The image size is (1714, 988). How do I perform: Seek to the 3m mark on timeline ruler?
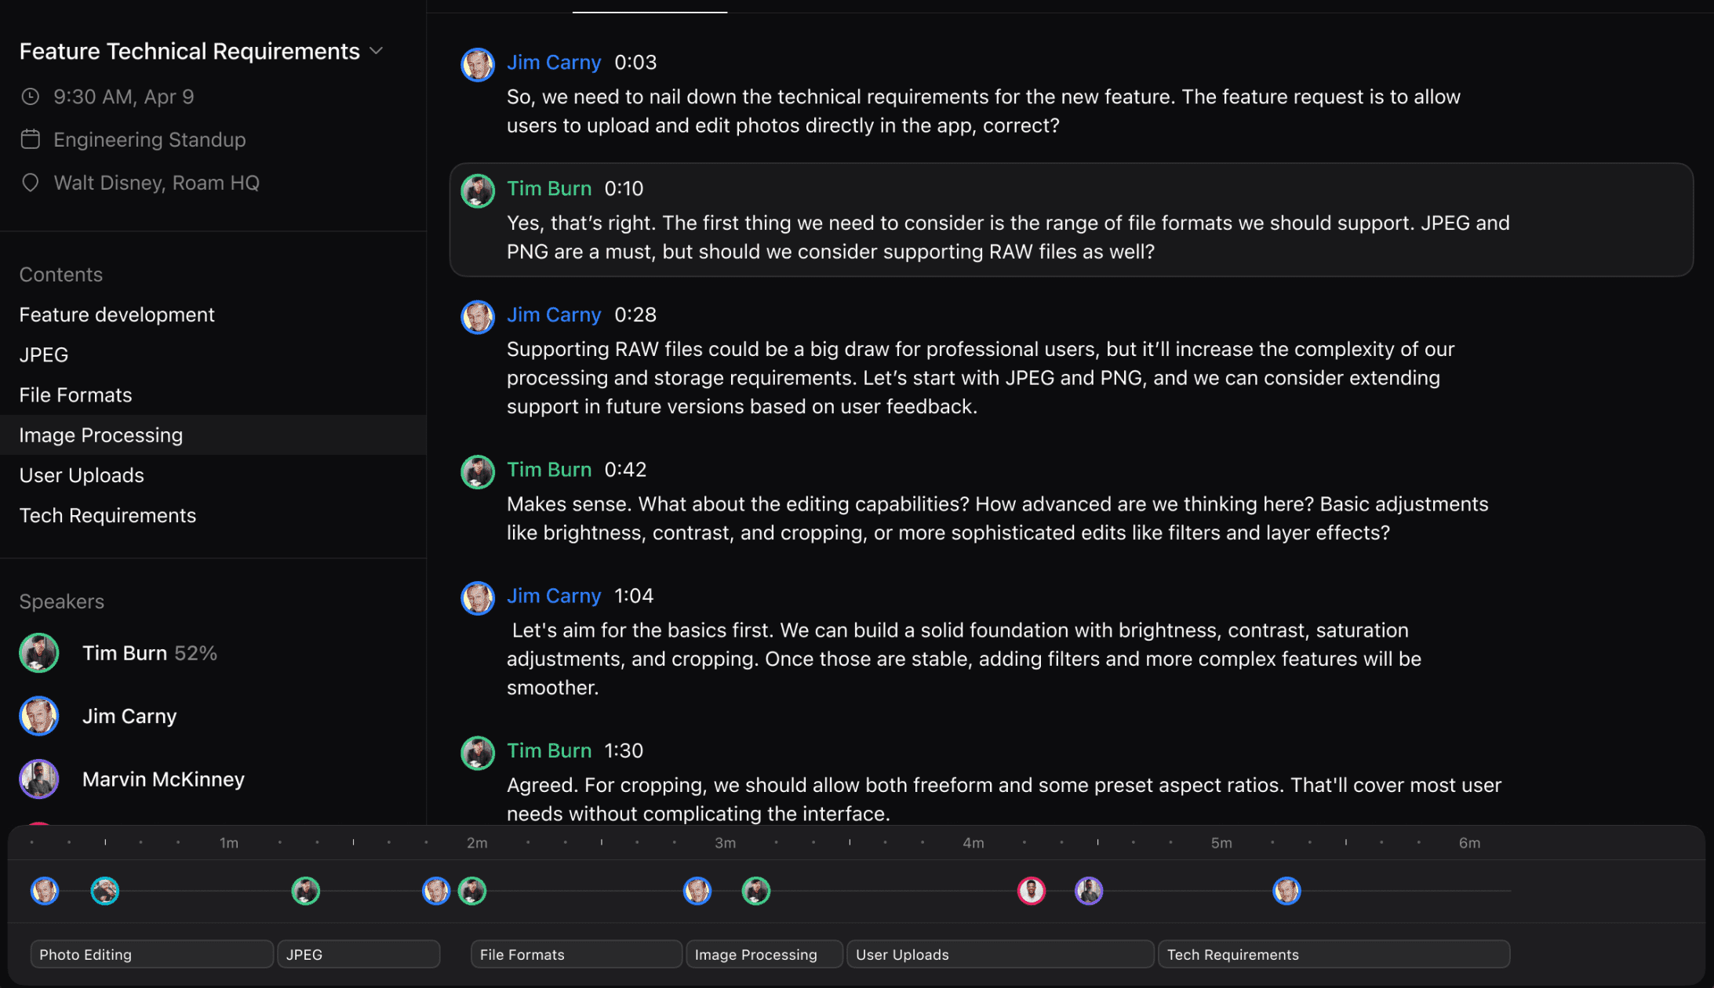coord(725,843)
